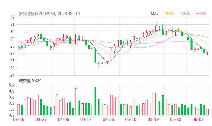Select the 05-19 date label
The image size is (212, 126).
(x=153, y=119)
